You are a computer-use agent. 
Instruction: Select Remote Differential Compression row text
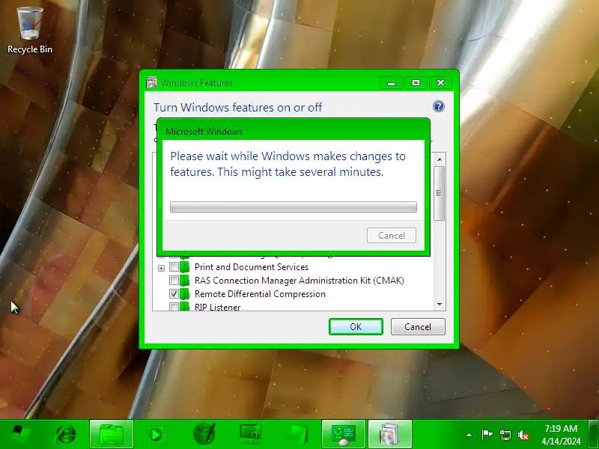(260, 293)
